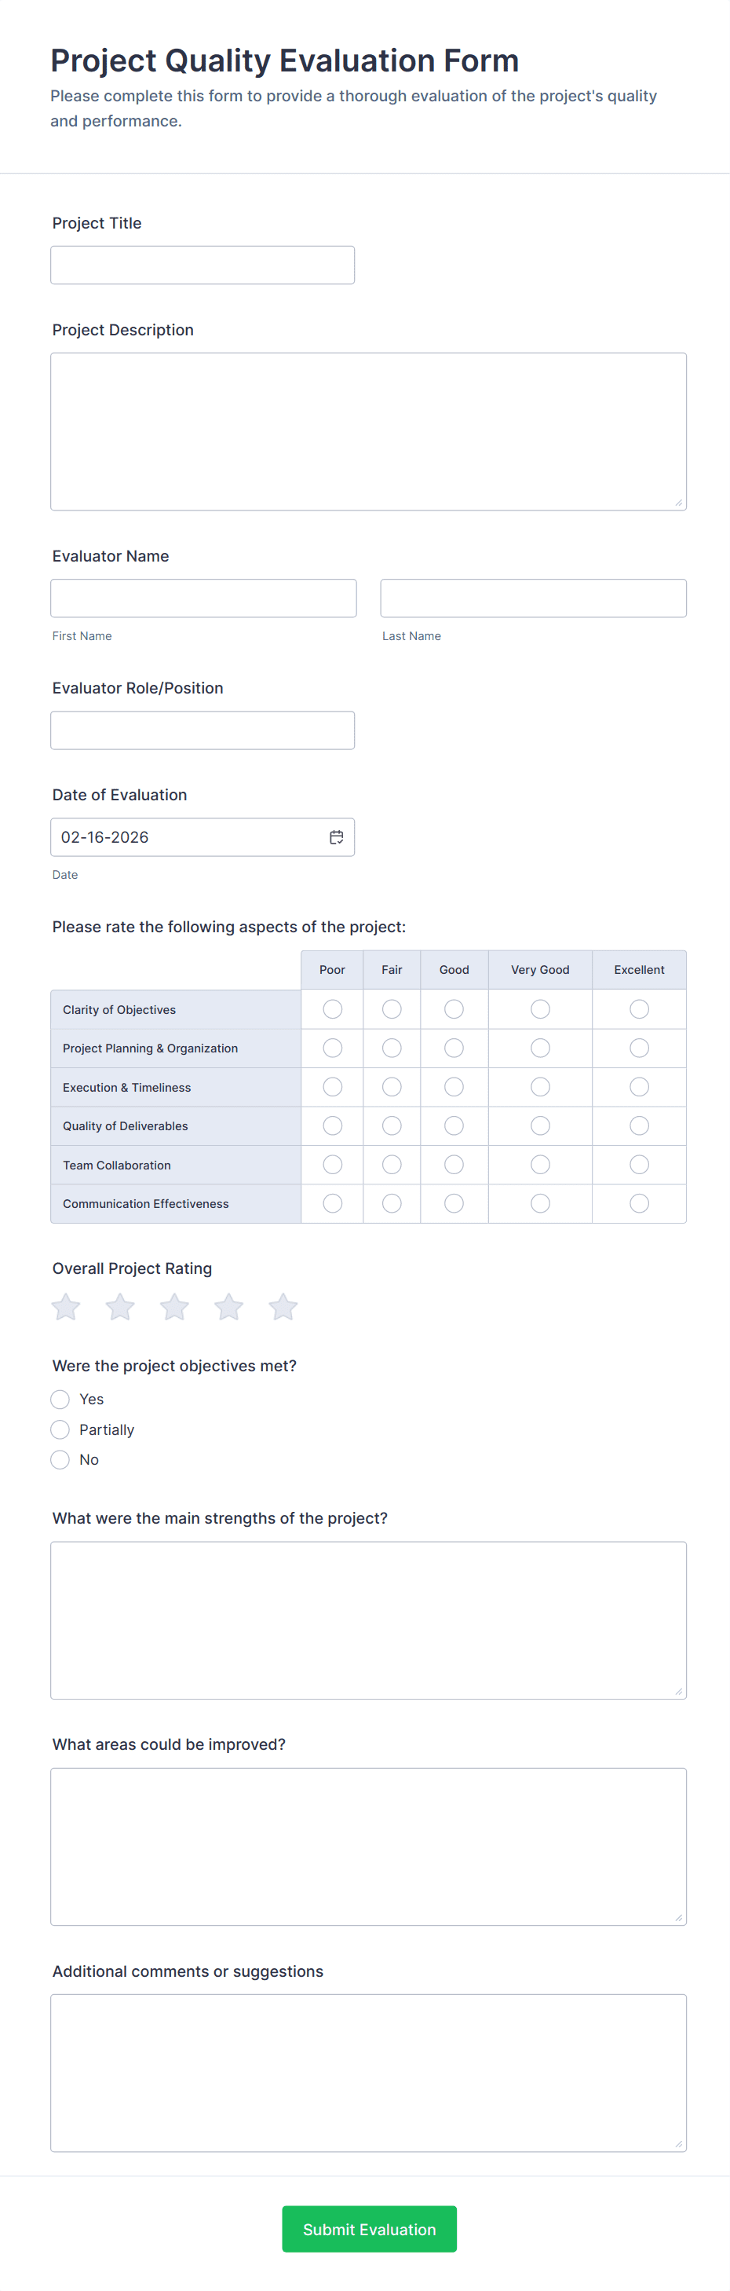Viewport: 730px width, 2291px height.
Task: Select the first rating star
Action: (x=66, y=1306)
